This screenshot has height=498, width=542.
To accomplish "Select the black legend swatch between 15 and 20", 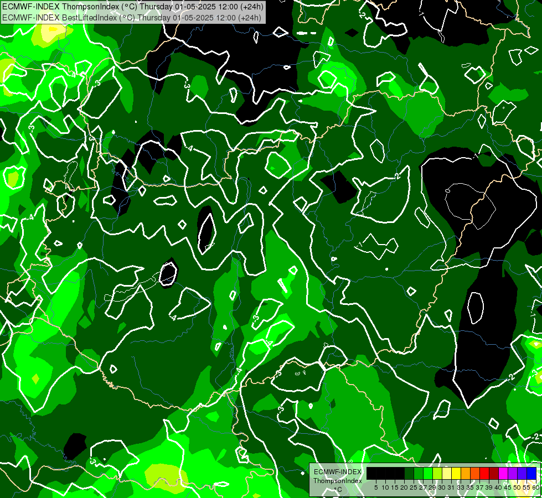I will coord(400,473).
